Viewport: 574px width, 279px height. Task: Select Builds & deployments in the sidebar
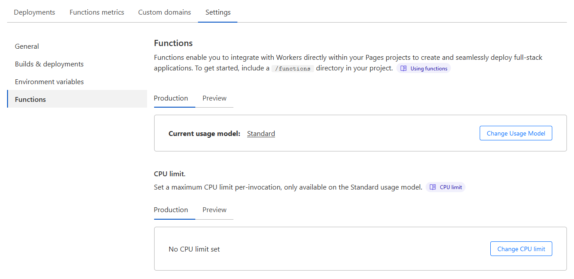point(49,64)
